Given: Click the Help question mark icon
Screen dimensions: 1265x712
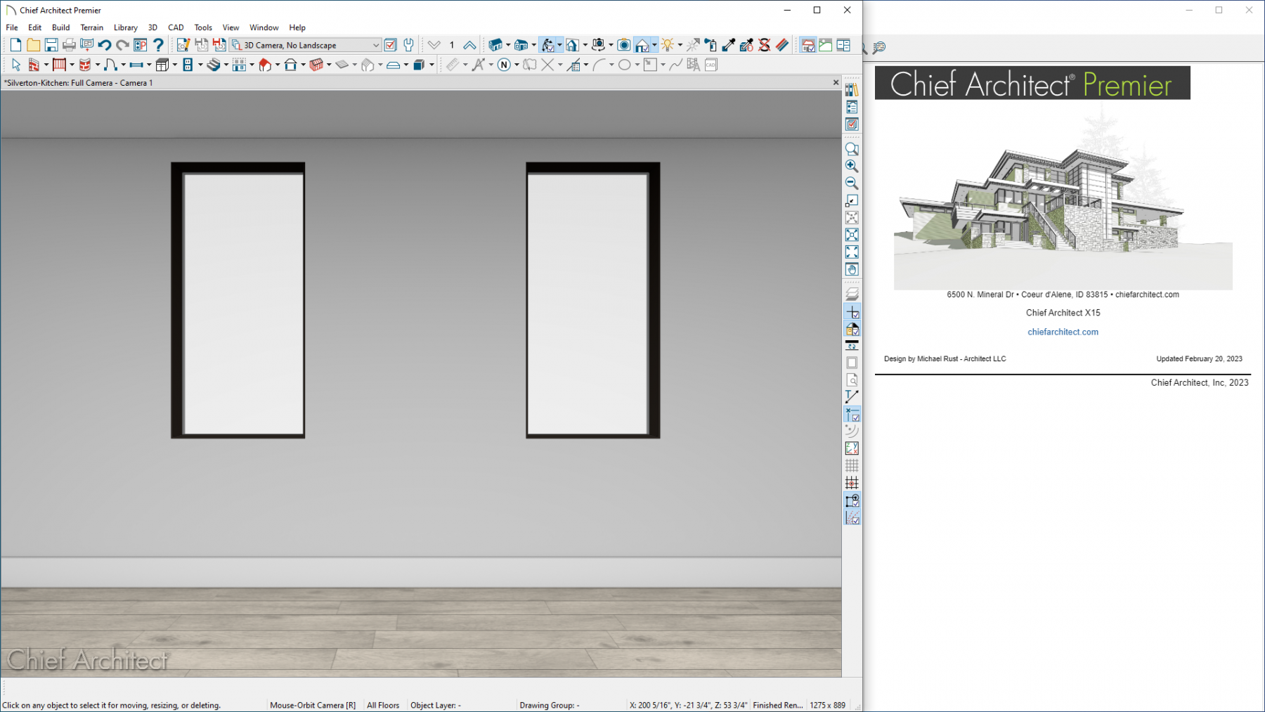Looking at the screenshot, I should [158, 45].
